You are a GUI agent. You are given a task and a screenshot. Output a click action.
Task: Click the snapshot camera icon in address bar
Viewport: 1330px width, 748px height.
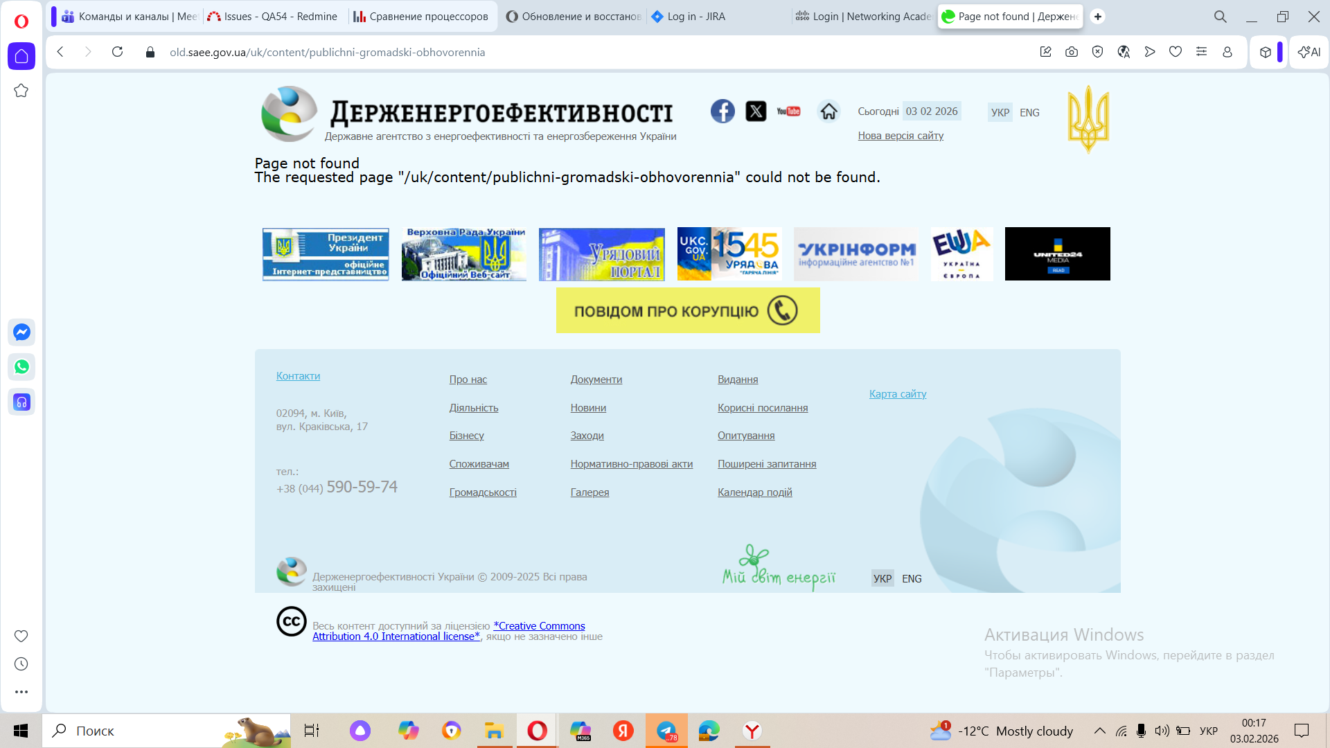point(1072,52)
